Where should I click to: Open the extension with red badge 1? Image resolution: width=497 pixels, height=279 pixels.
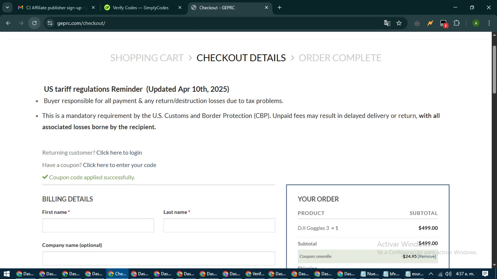[444, 23]
